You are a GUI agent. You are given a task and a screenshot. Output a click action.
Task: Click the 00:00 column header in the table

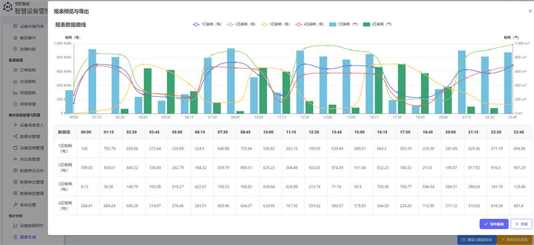(88, 132)
